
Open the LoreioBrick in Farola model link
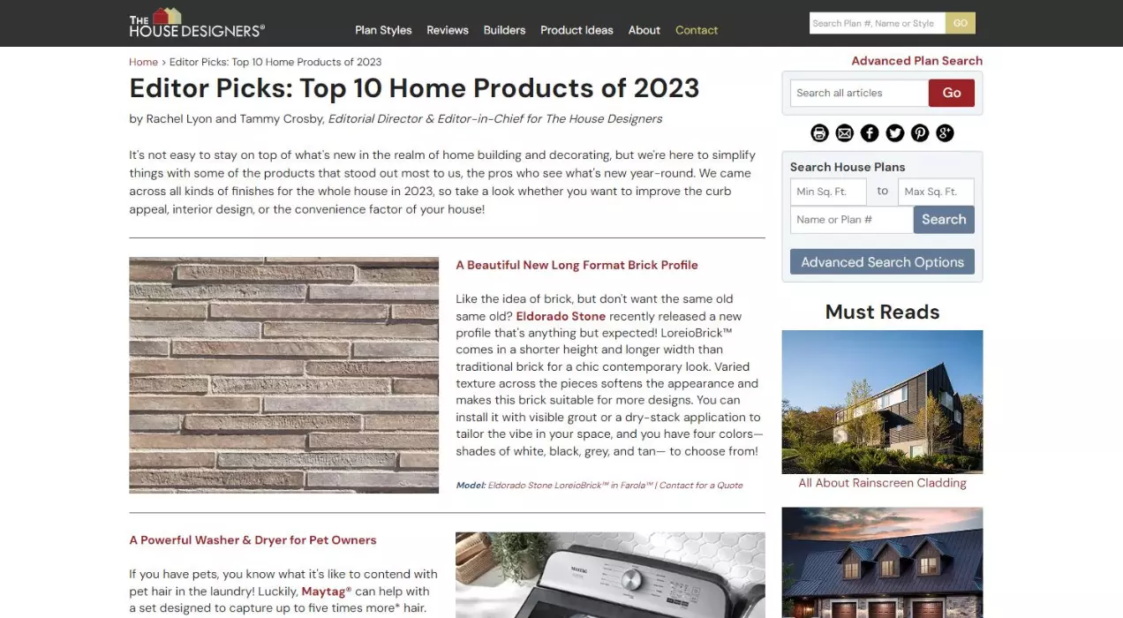point(571,486)
